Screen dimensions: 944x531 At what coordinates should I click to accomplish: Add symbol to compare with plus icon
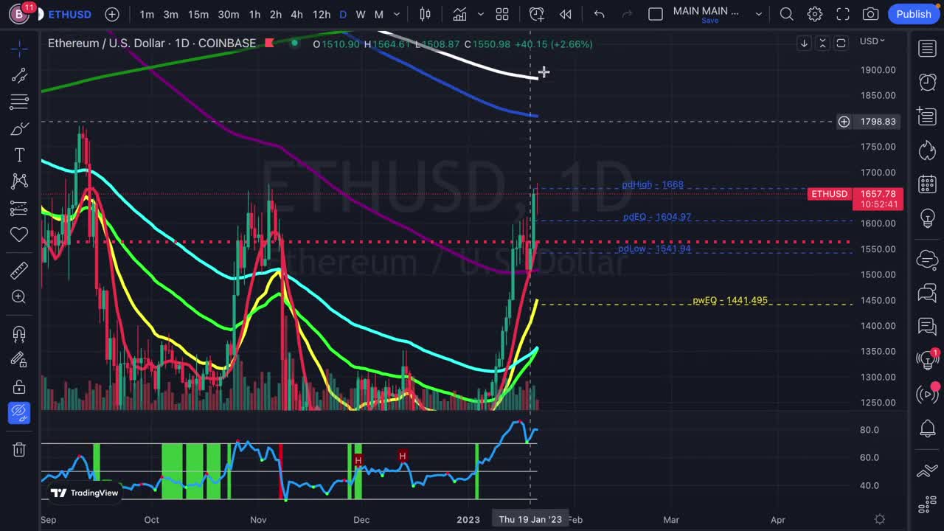tap(112, 14)
